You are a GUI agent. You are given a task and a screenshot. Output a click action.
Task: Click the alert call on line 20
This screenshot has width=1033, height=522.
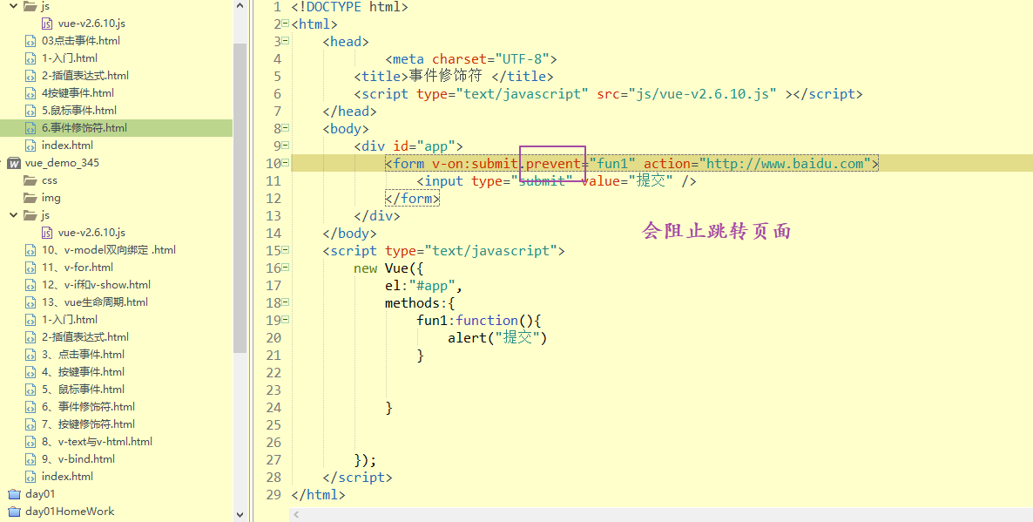[x=497, y=338]
